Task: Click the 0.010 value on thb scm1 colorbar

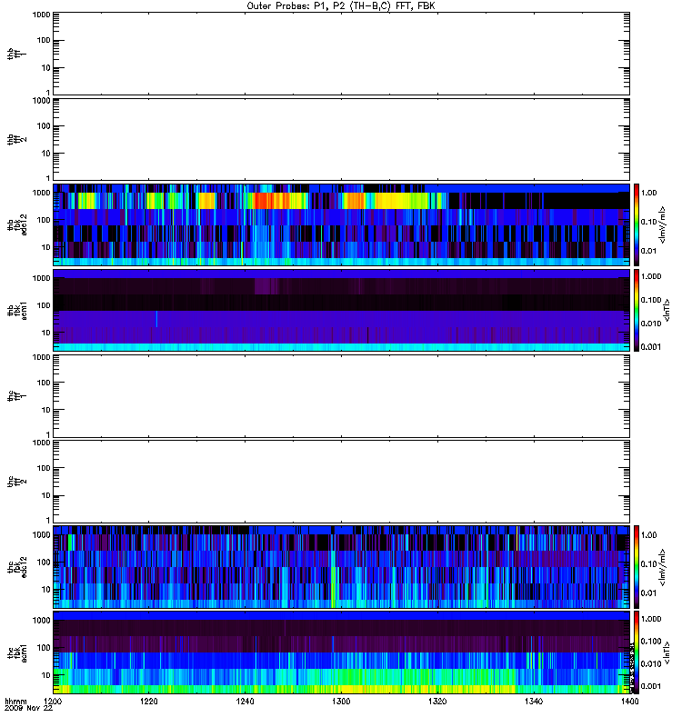Action: (x=651, y=324)
